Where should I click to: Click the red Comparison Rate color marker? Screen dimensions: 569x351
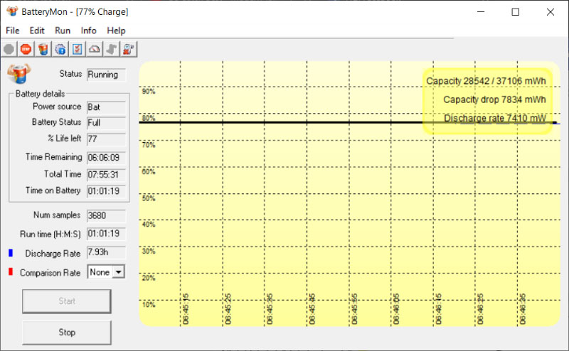tap(11, 272)
